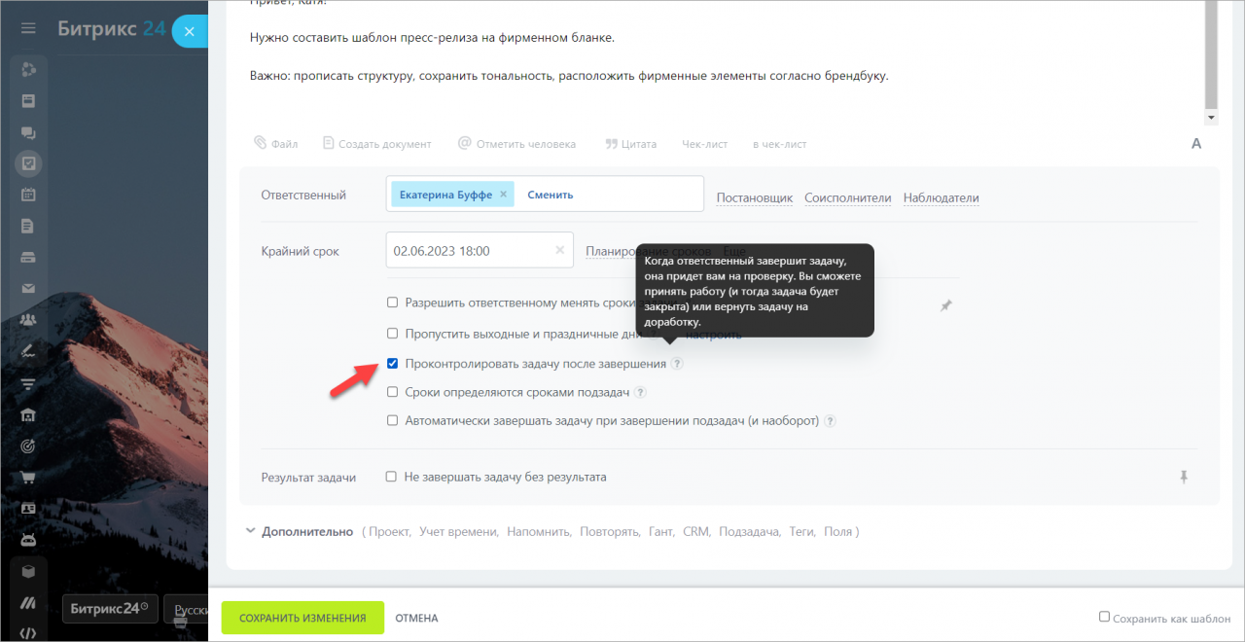
Task: Click the 'в чек-лист' toolbar option
Action: [x=780, y=144]
